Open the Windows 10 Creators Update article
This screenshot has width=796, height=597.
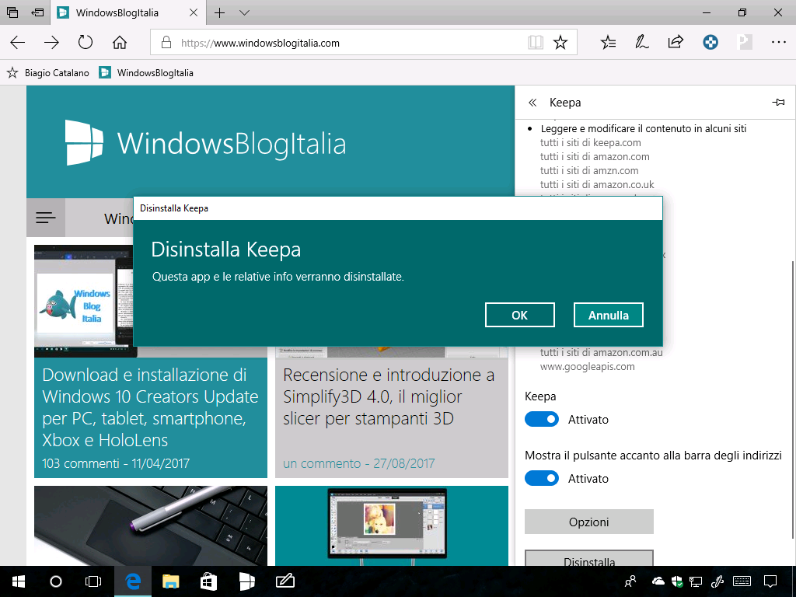[x=150, y=407]
